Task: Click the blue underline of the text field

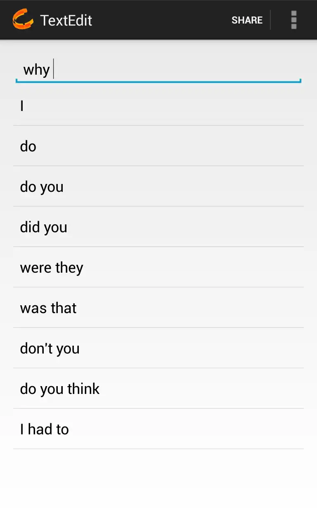Action: (158, 82)
